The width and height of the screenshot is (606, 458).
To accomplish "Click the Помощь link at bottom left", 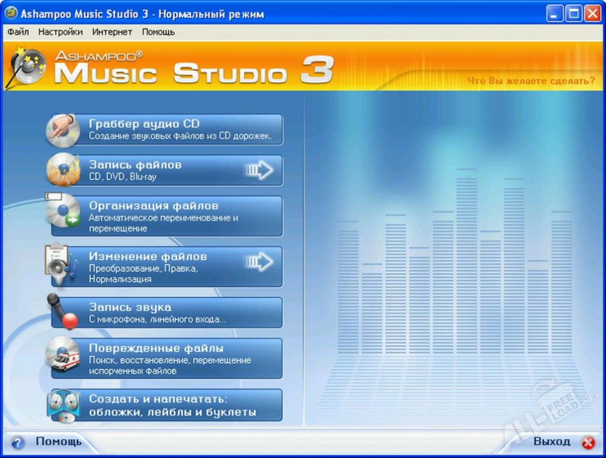I will pos(58,442).
